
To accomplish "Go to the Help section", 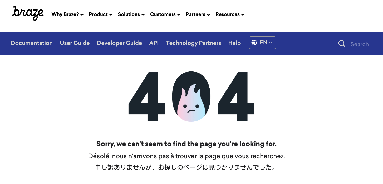I will coord(234,43).
